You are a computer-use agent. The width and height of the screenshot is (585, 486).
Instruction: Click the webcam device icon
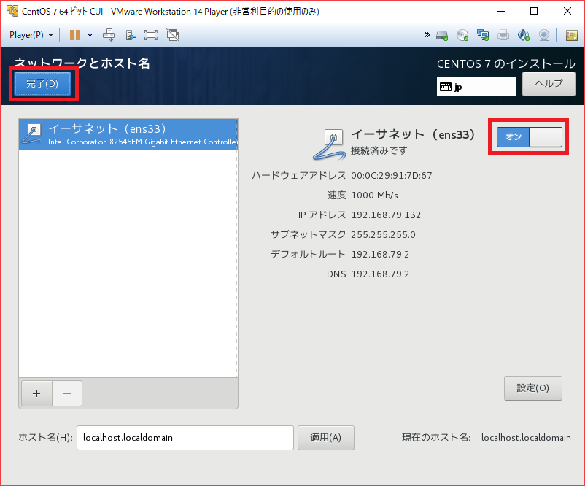[544, 35]
